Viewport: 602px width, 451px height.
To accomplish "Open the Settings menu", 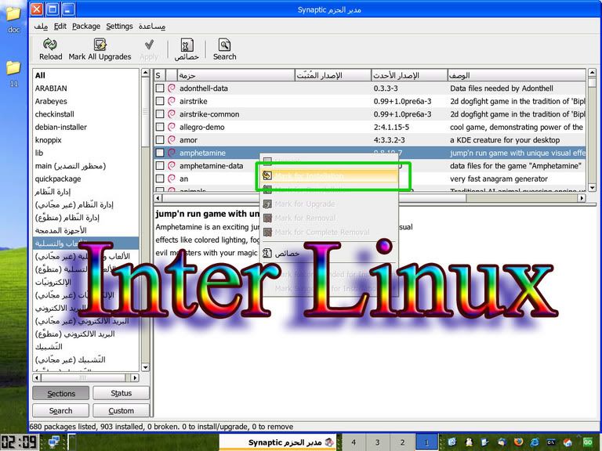I will pyautogui.click(x=119, y=26).
